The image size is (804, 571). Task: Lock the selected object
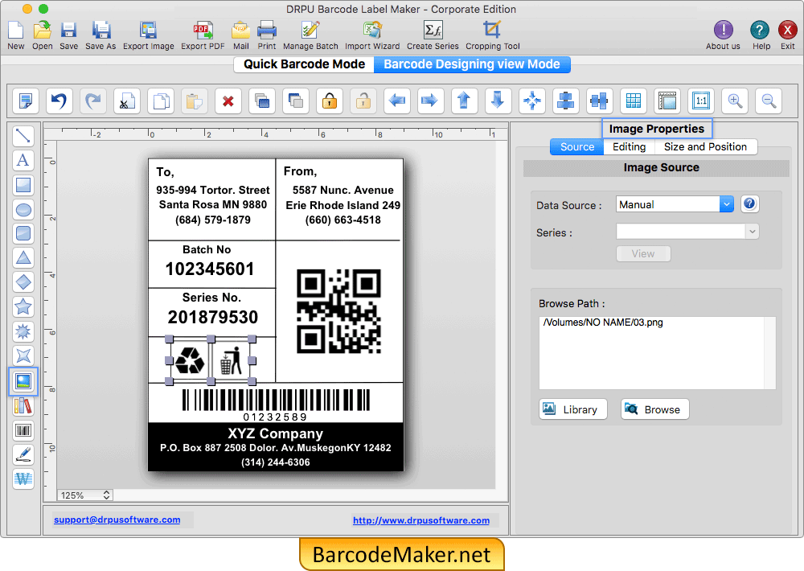click(x=330, y=101)
